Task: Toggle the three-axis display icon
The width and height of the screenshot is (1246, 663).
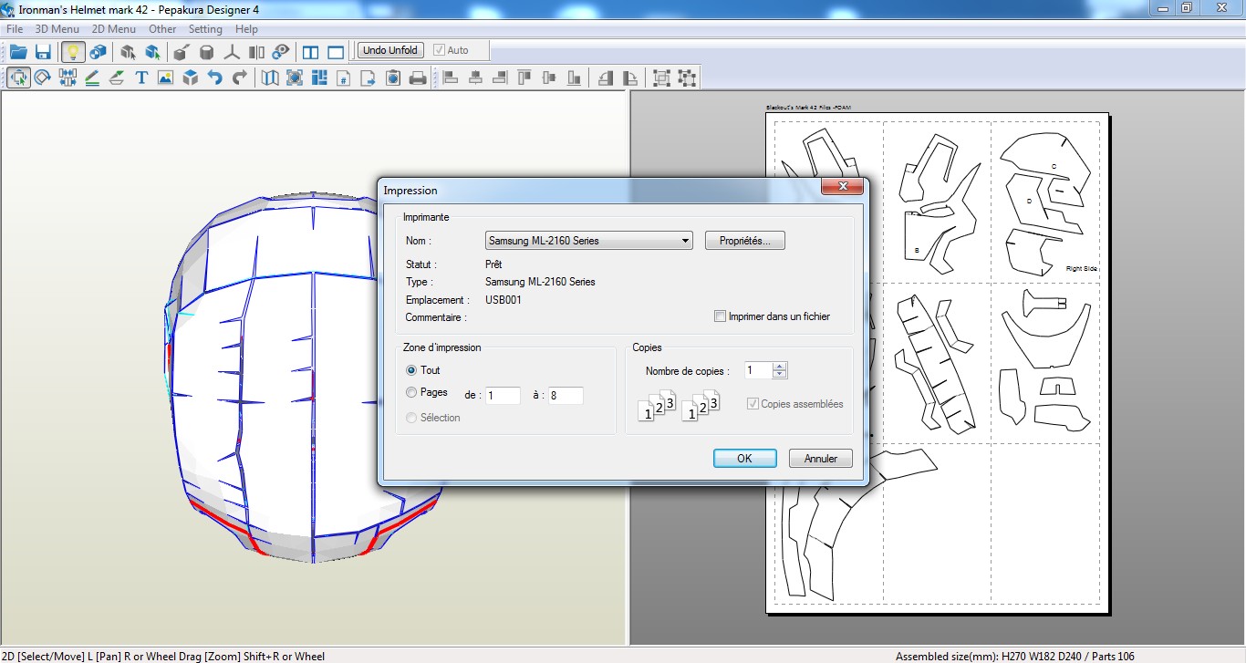Action: pos(232,52)
